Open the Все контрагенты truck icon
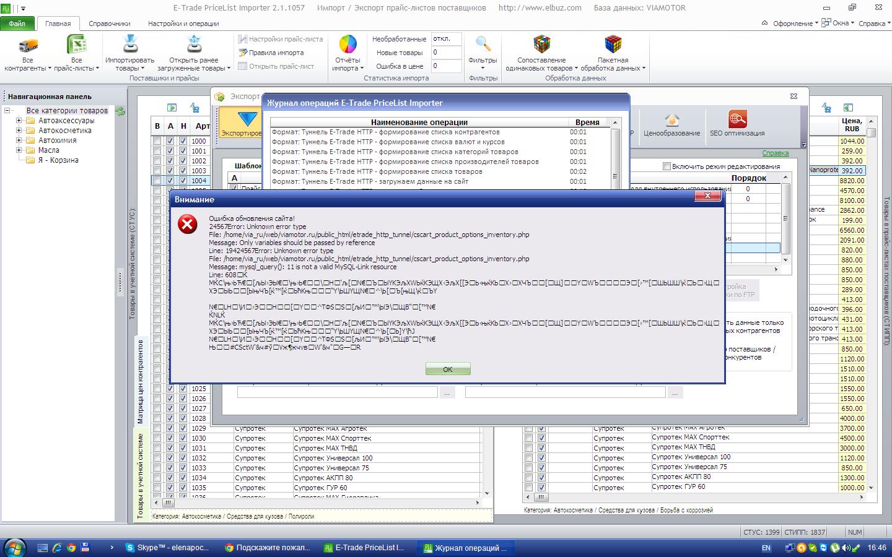This screenshot has height=557, width=892. (x=28, y=45)
